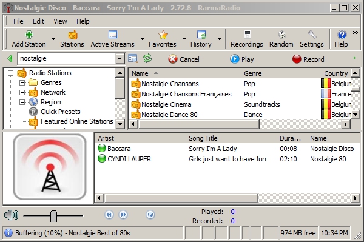
Task: Expand the Network tree node
Action: click(x=22, y=92)
